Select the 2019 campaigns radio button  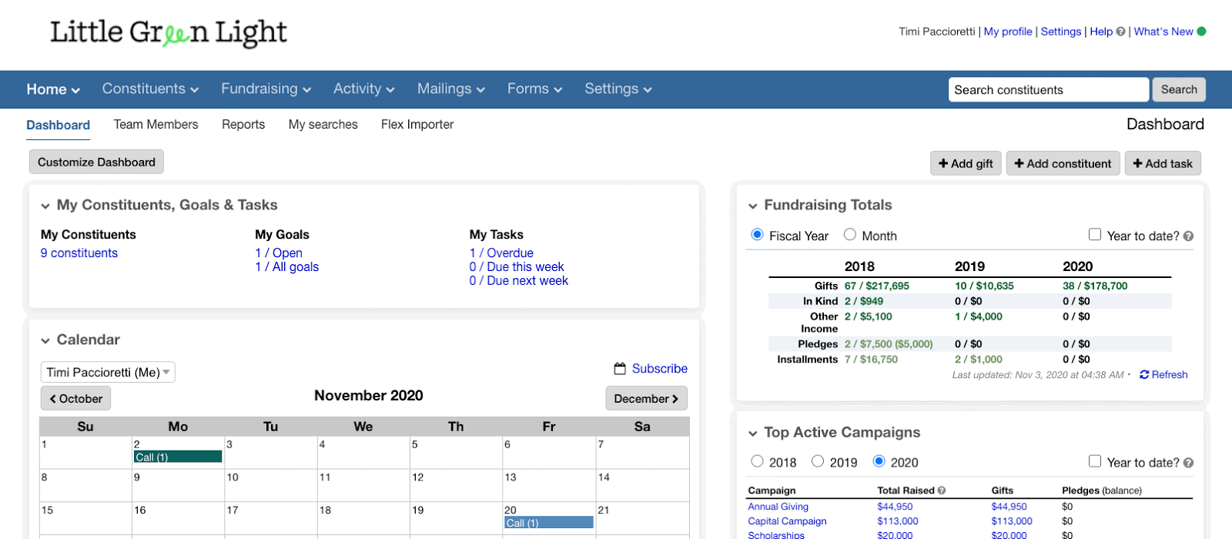(x=818, y=461)
